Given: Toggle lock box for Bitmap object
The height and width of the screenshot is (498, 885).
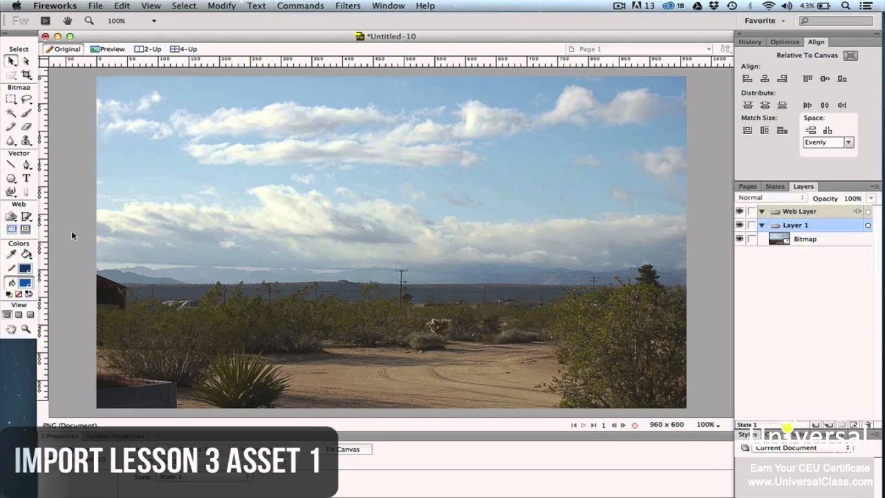Looking at the screenshot, I should [x=752, y=239].
